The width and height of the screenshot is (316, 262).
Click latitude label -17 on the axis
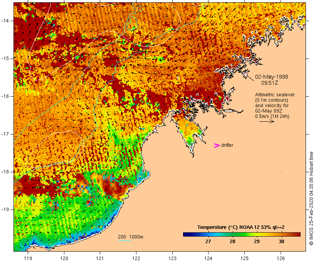tap(5, 134)
